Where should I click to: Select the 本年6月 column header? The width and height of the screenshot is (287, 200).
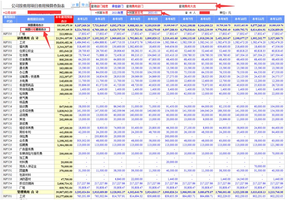point(170,19)
